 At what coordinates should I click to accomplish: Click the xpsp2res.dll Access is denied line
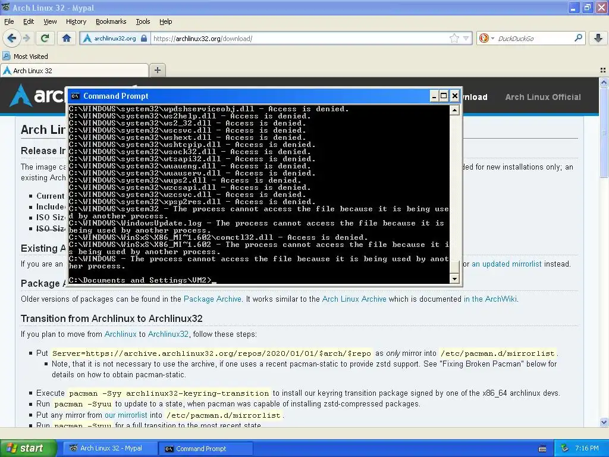click(192, 202)
